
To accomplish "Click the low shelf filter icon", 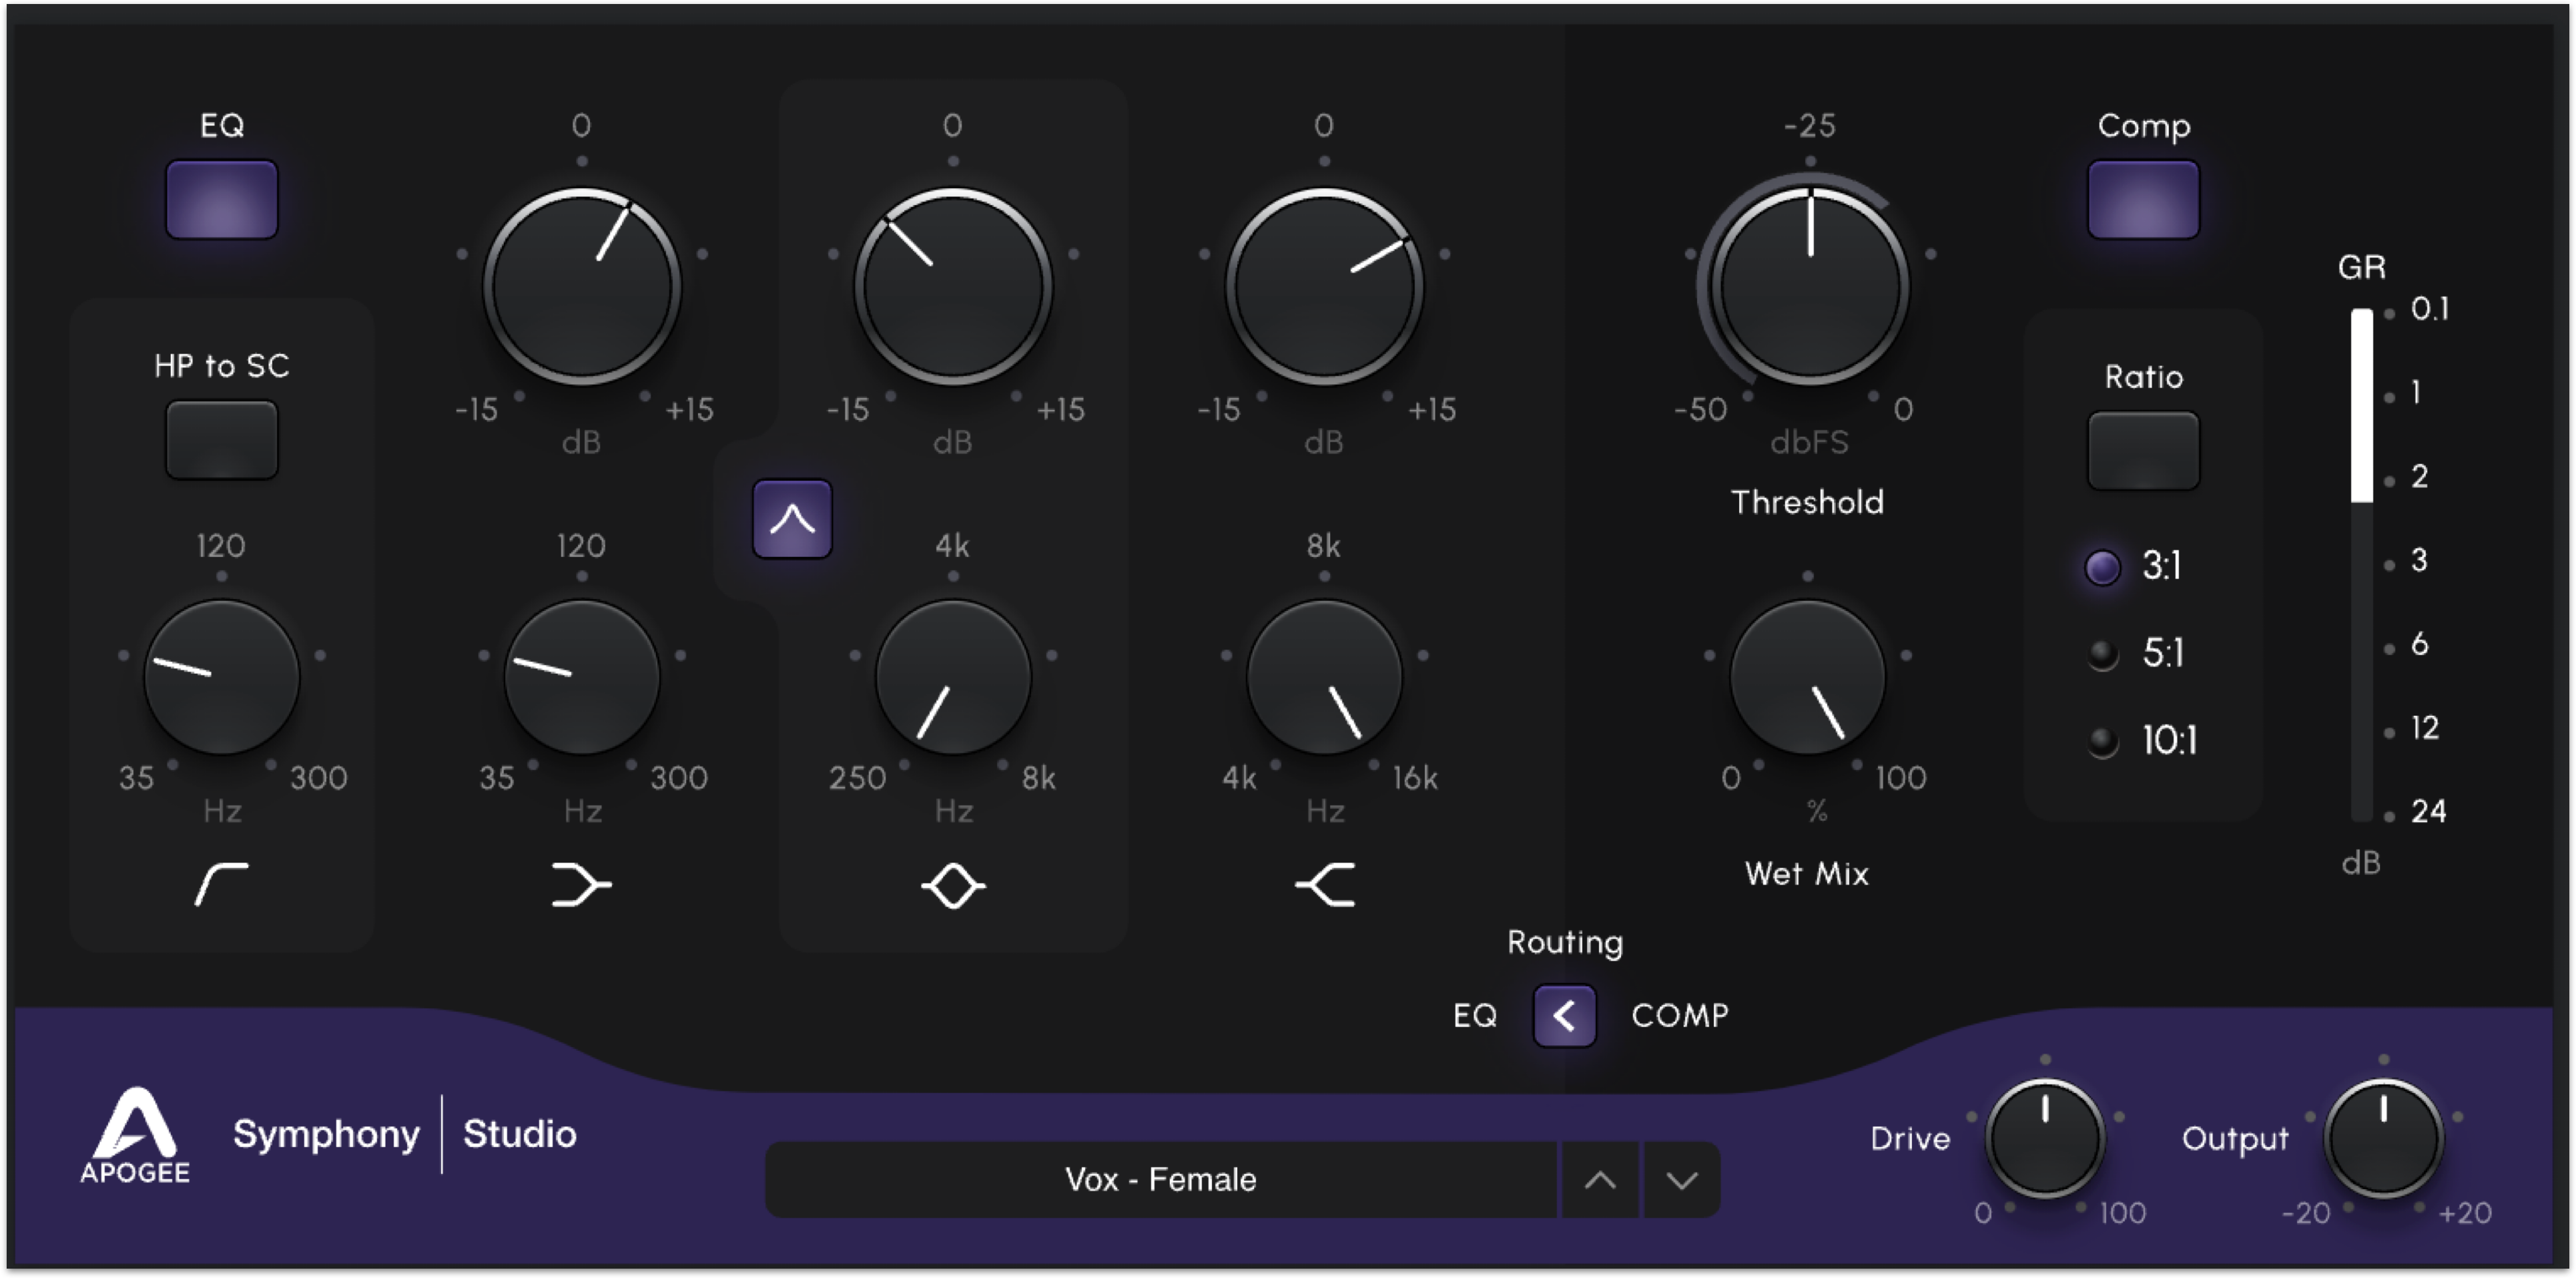I will (x=581, y=885).
